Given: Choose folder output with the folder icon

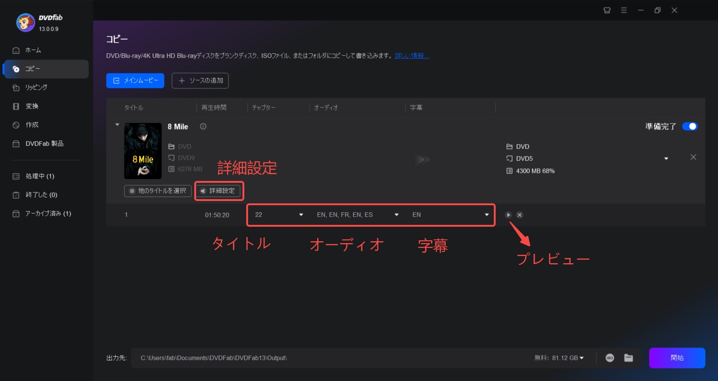Looking at the screenshot, I should click(629, 358).
